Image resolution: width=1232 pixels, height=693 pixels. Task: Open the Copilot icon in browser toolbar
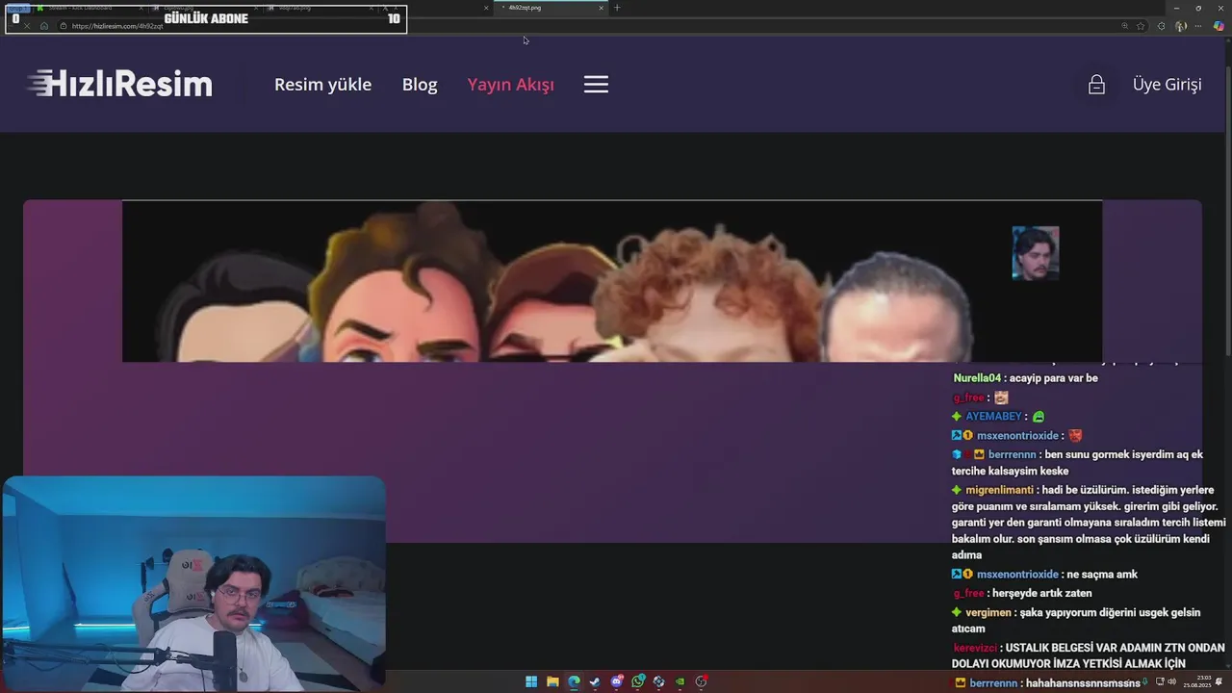click(x=1219, y=26)
